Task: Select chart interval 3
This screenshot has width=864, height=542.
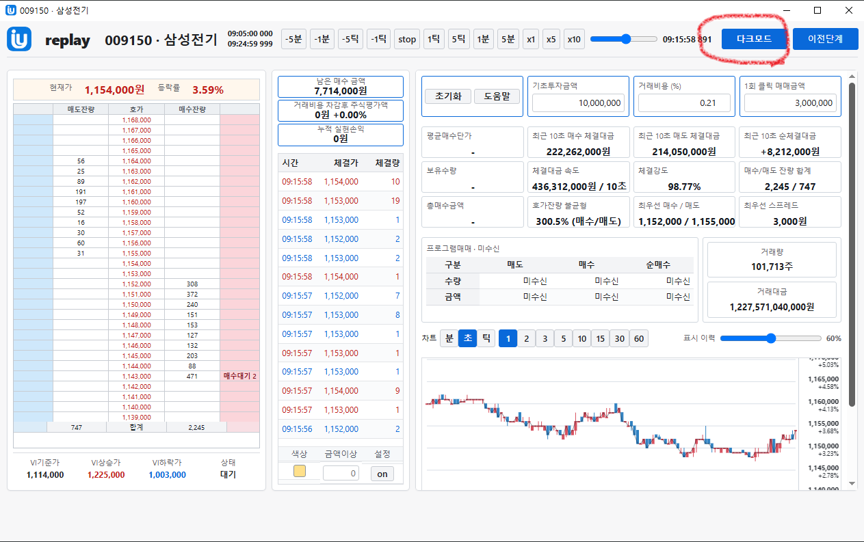Action: tap(545, 338)
